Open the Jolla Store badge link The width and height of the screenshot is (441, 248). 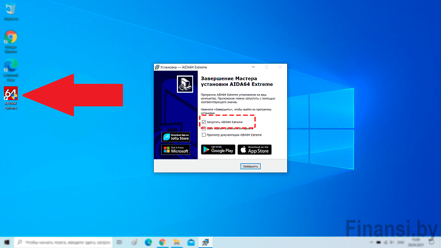[x=176, y=137]
